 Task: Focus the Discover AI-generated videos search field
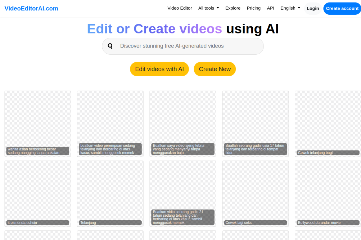tap(183, 46)
